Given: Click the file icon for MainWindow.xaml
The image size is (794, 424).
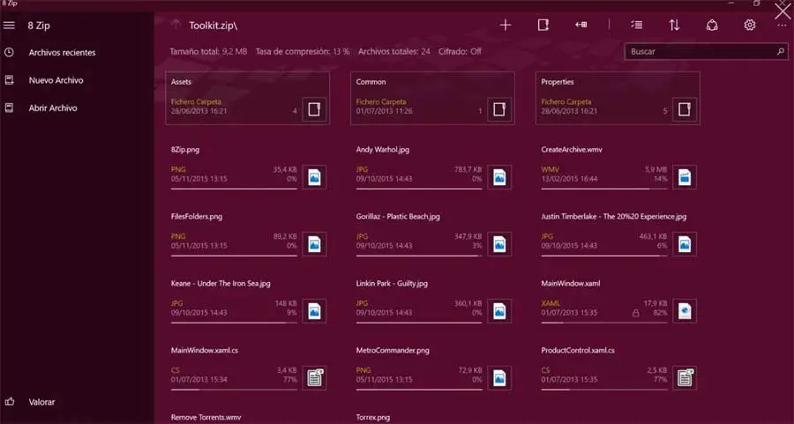Looking at the screenshot, I should tap(685, 310).
